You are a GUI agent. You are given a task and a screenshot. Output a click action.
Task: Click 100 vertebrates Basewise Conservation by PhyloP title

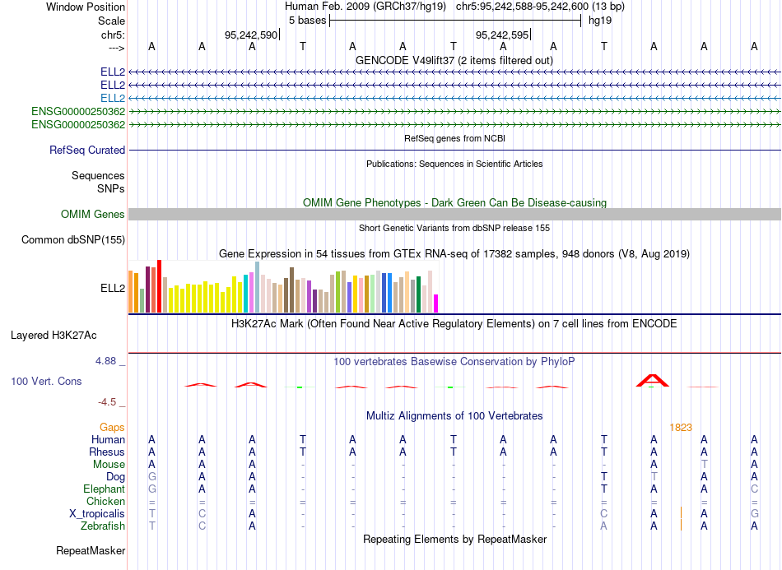point(454,362)
